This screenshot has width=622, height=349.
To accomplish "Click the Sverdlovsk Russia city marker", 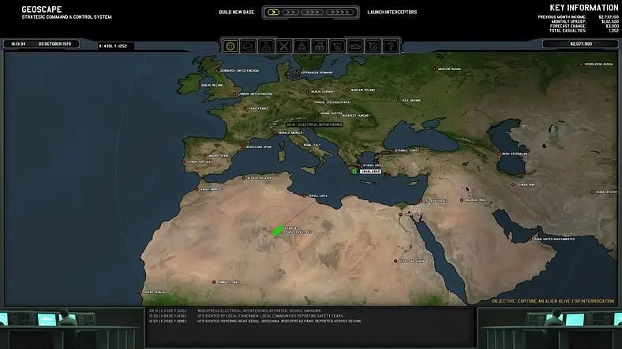I will point(581,64).
